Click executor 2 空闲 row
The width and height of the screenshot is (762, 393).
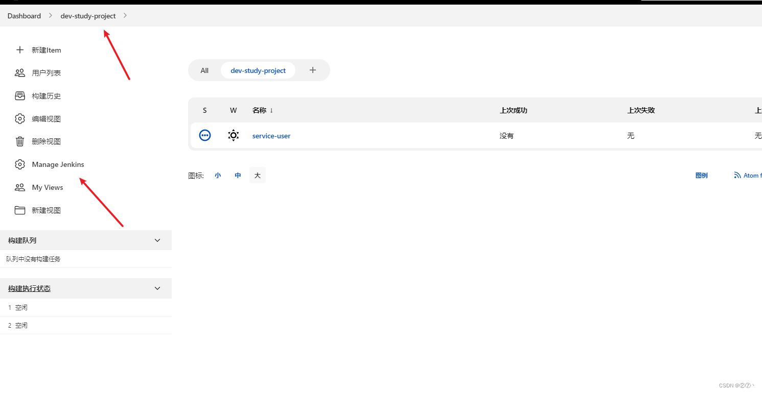click(86, 325)
